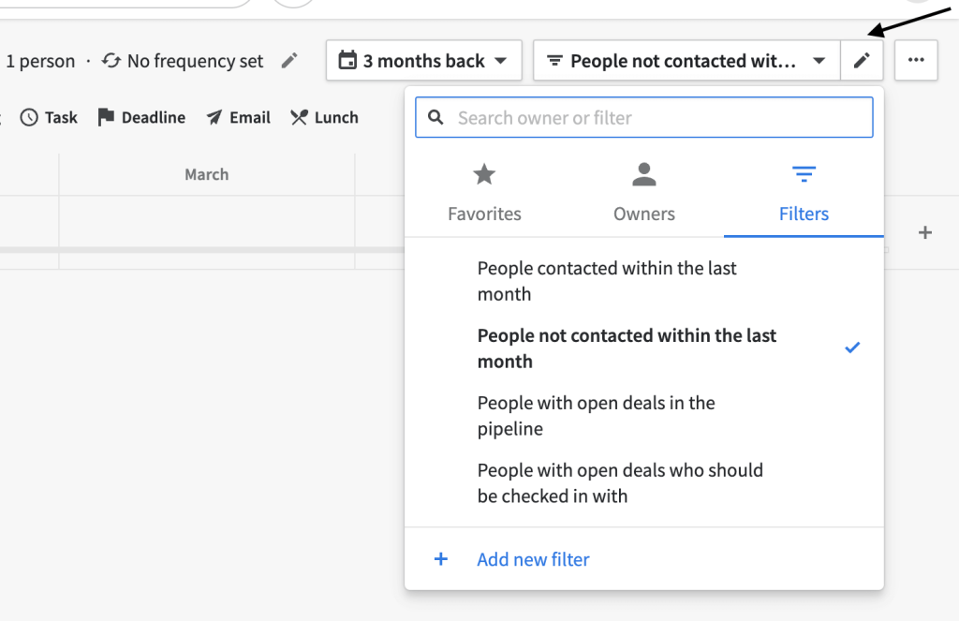Click Add new filter
Screen dimensions: 959x621
click(x=533, y=559)
